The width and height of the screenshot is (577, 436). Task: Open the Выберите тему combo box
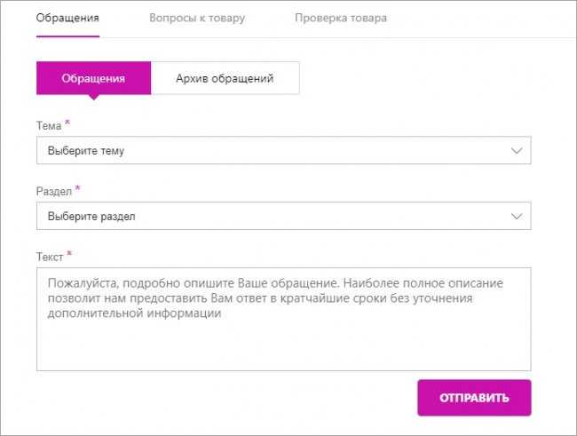coord(284,150)
